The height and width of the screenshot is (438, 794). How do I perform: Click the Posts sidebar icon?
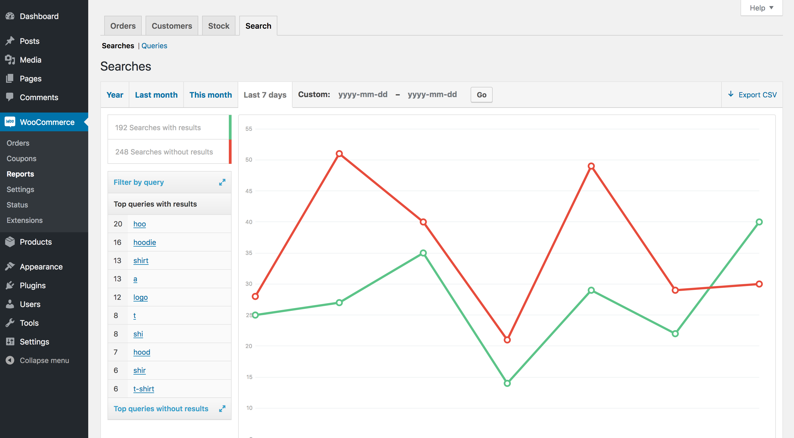pyautogui.click(x=10, y=41)
